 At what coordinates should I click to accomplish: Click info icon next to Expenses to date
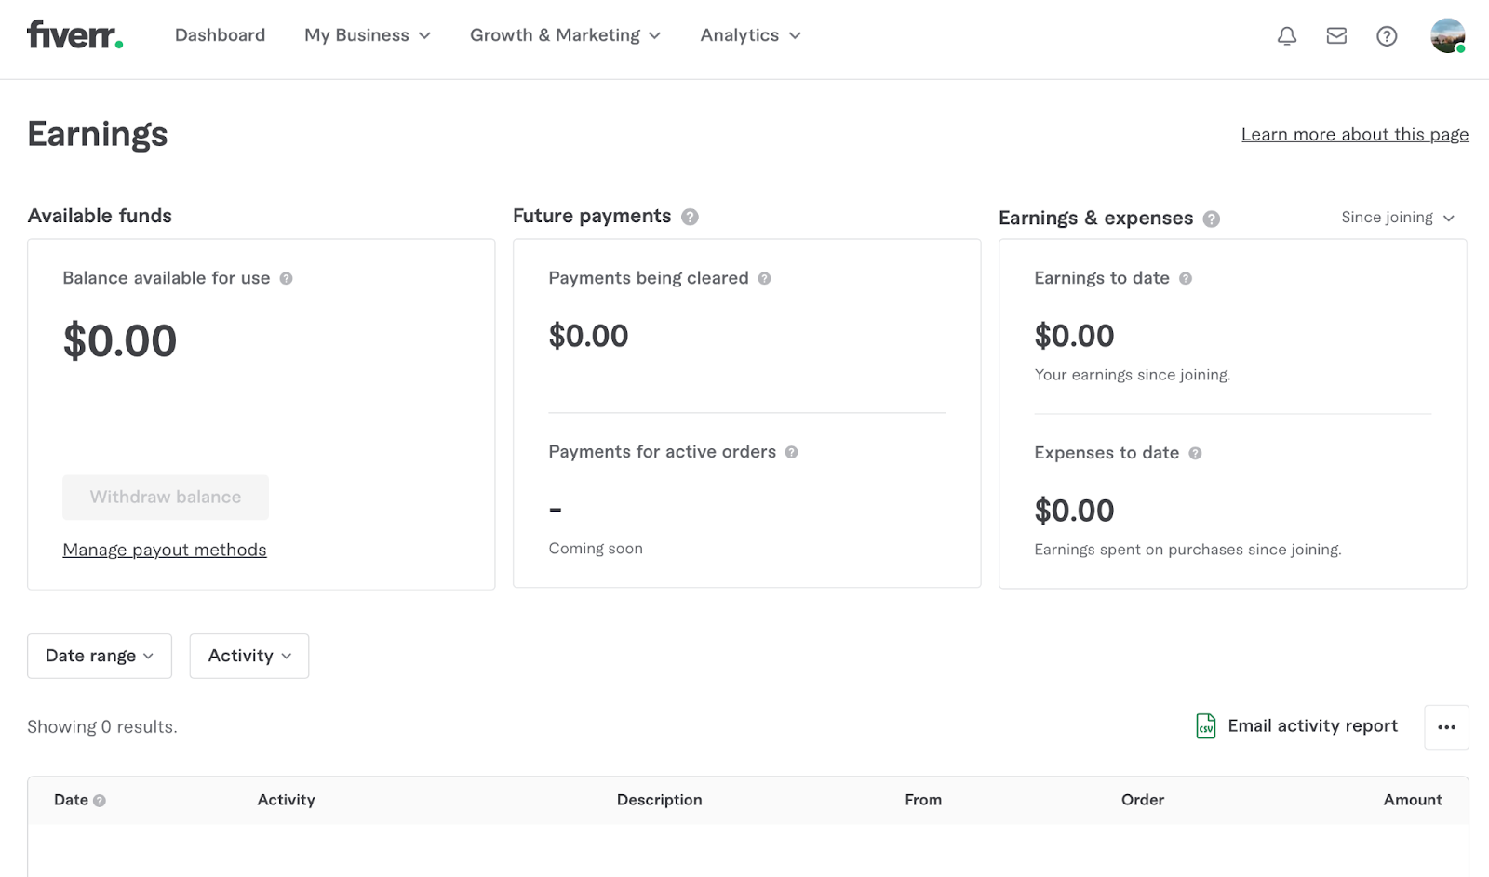(1195, 453)
